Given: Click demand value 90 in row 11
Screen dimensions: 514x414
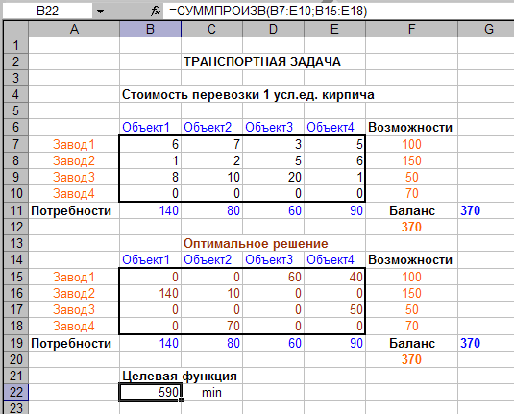Looking at the screenshot, I should click(356, 210).
